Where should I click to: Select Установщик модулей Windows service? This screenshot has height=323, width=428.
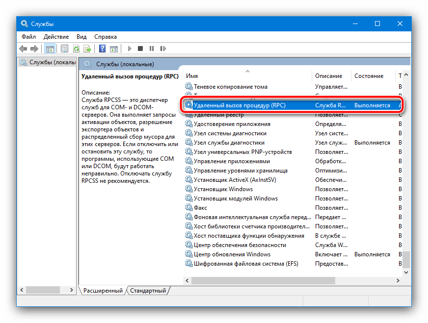[x=236, y=199]
